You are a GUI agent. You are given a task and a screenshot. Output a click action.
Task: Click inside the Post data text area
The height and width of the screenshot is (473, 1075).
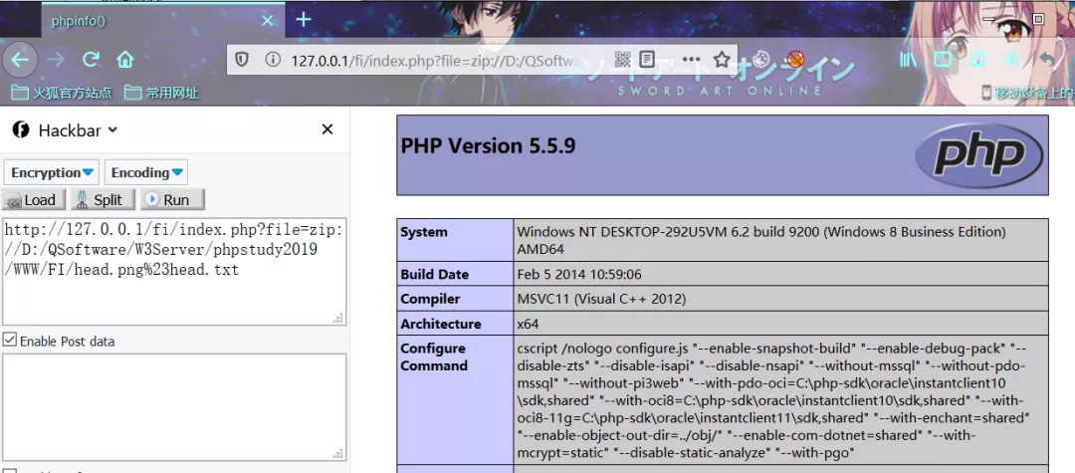[174, 406]
